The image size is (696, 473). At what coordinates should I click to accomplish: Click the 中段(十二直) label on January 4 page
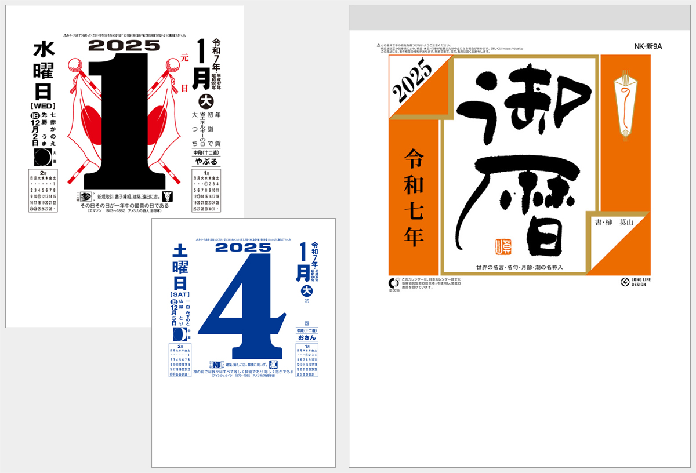click(307, 330)
